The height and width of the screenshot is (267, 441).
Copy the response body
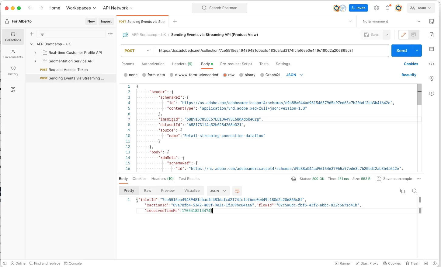pos(402,191)
